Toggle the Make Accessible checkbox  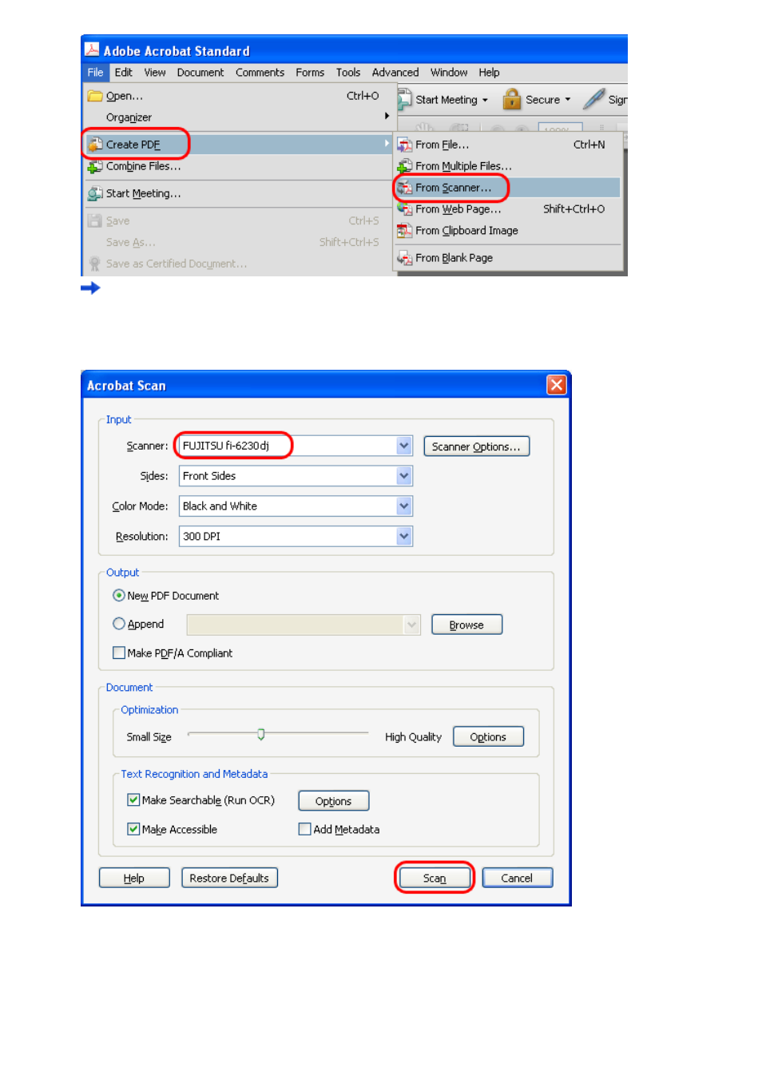point(133,829)
